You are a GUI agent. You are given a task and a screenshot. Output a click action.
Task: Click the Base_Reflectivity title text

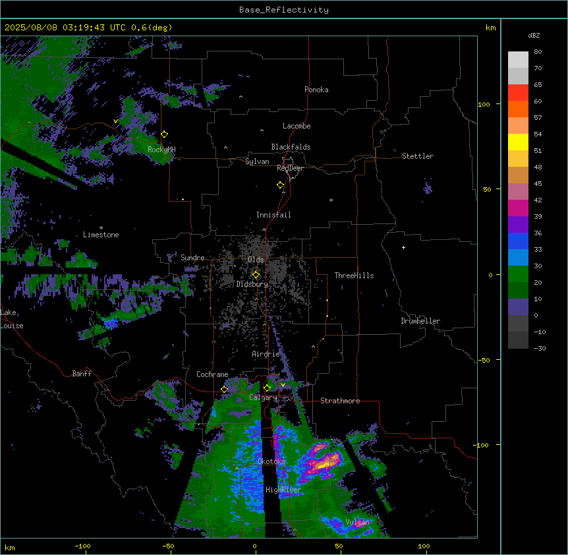pyautogui.click(x=284, y=10)
